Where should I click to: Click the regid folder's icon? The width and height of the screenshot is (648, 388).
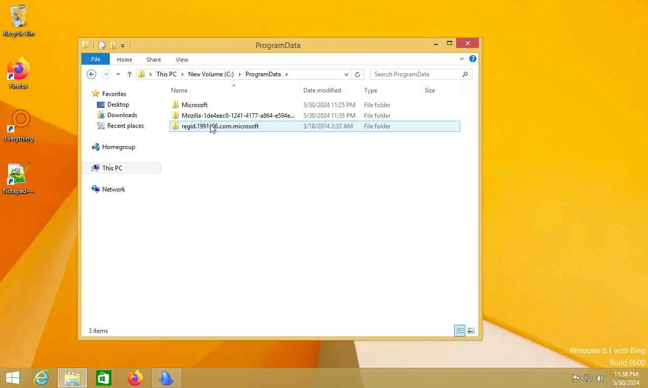coord(175,126)
